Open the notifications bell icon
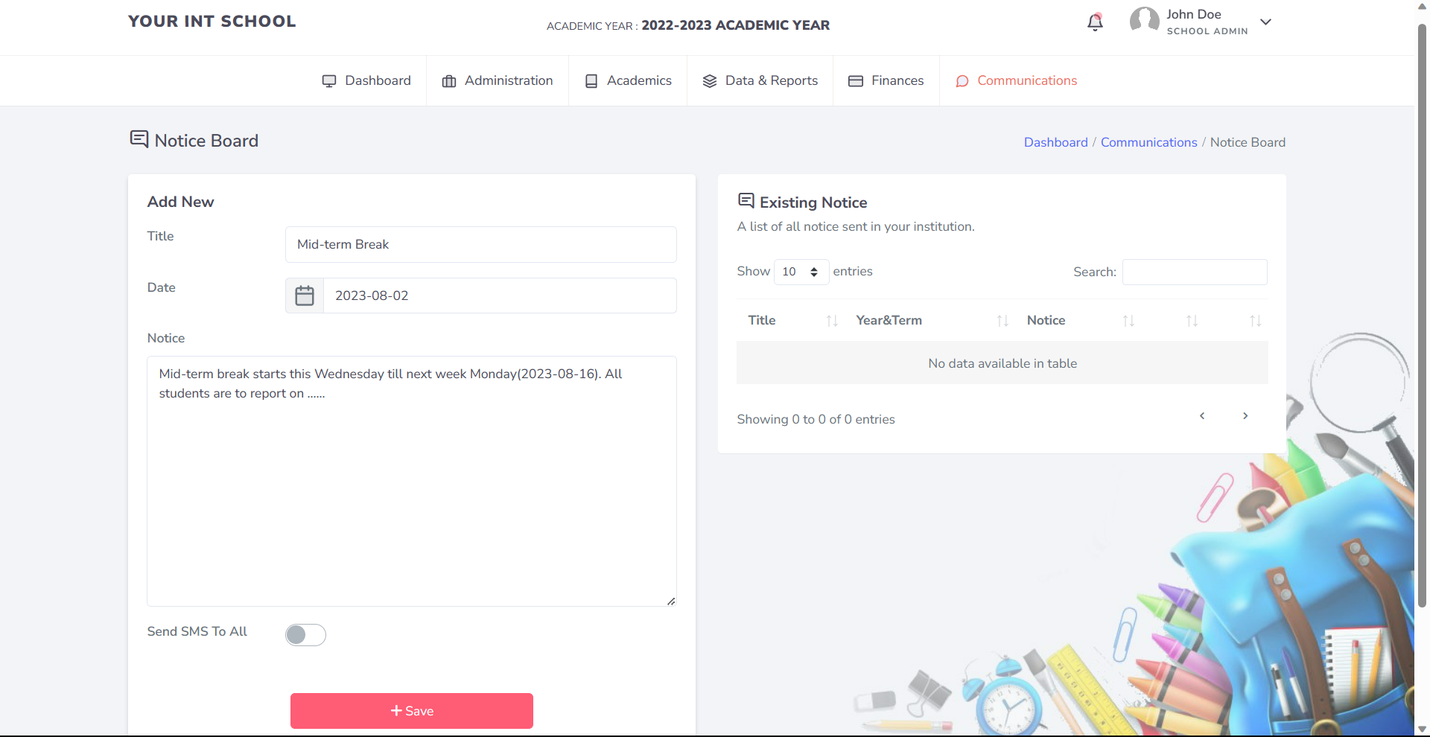 click(x=1095, y=22)
